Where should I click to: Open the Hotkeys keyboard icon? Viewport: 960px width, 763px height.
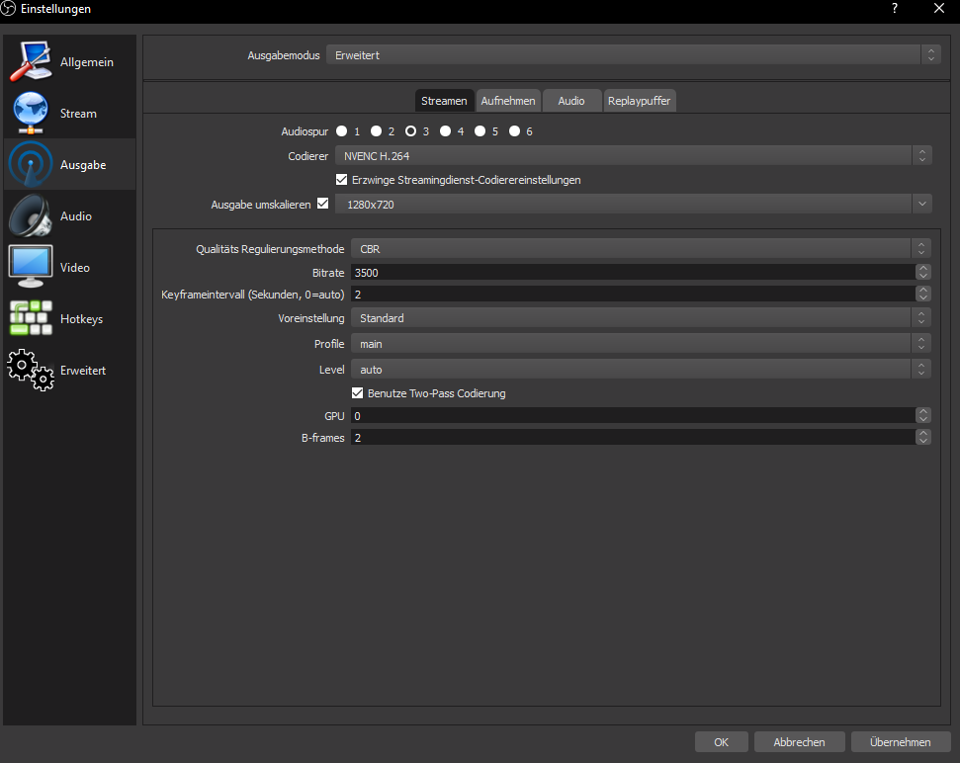tap(31, 319)
